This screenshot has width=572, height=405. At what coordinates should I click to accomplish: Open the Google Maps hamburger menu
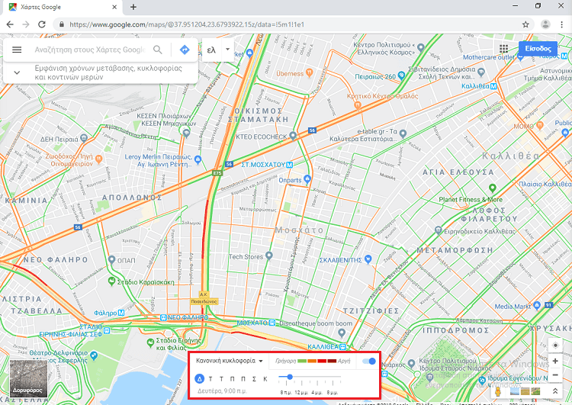click(17, 50)
